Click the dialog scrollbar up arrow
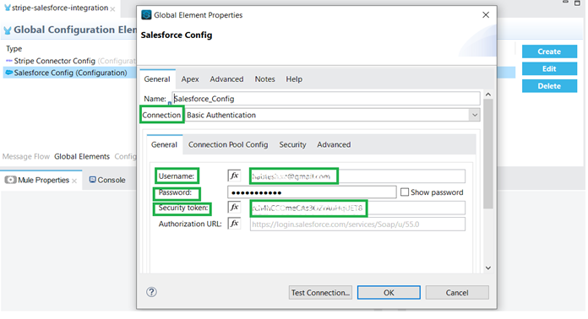 point(487,95)
